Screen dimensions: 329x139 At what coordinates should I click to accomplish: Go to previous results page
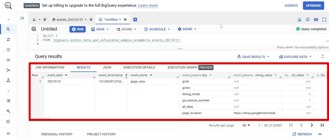pyautogui.click(x=301, y=125)
